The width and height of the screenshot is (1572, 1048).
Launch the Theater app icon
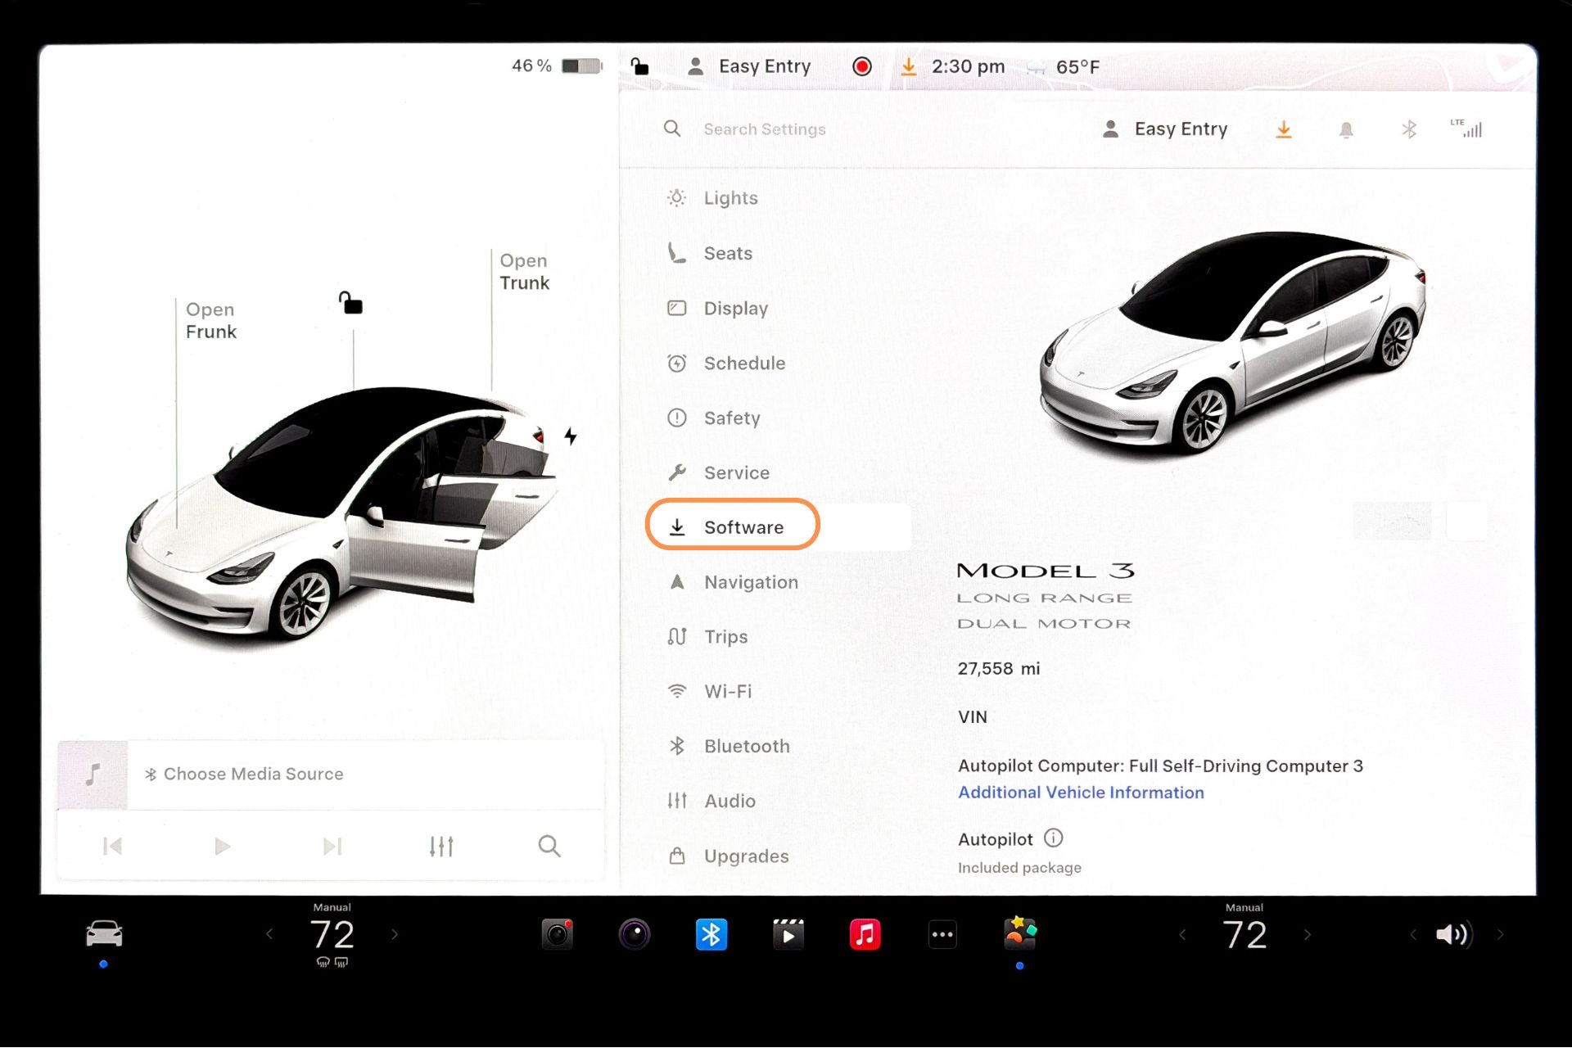(x=788, y=933)
